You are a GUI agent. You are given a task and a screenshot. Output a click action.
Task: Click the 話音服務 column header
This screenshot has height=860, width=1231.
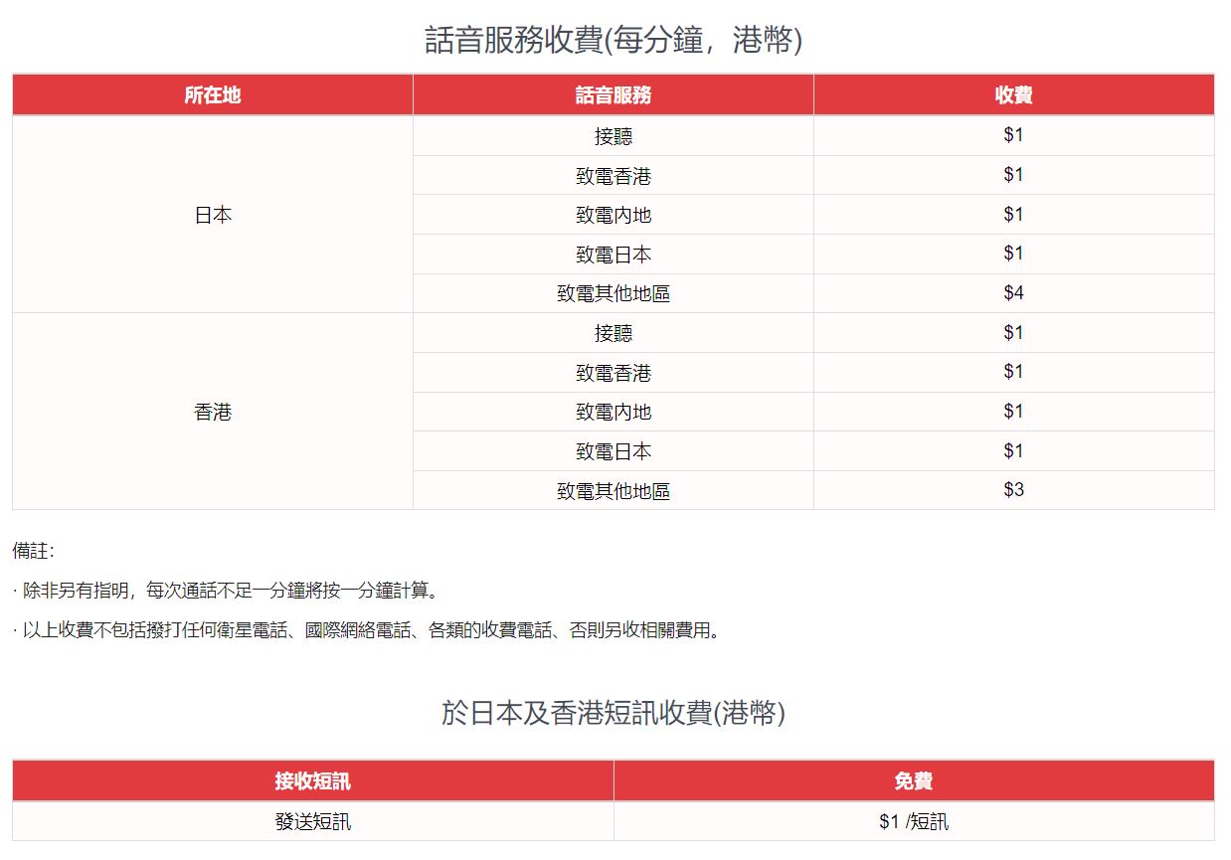613,95
